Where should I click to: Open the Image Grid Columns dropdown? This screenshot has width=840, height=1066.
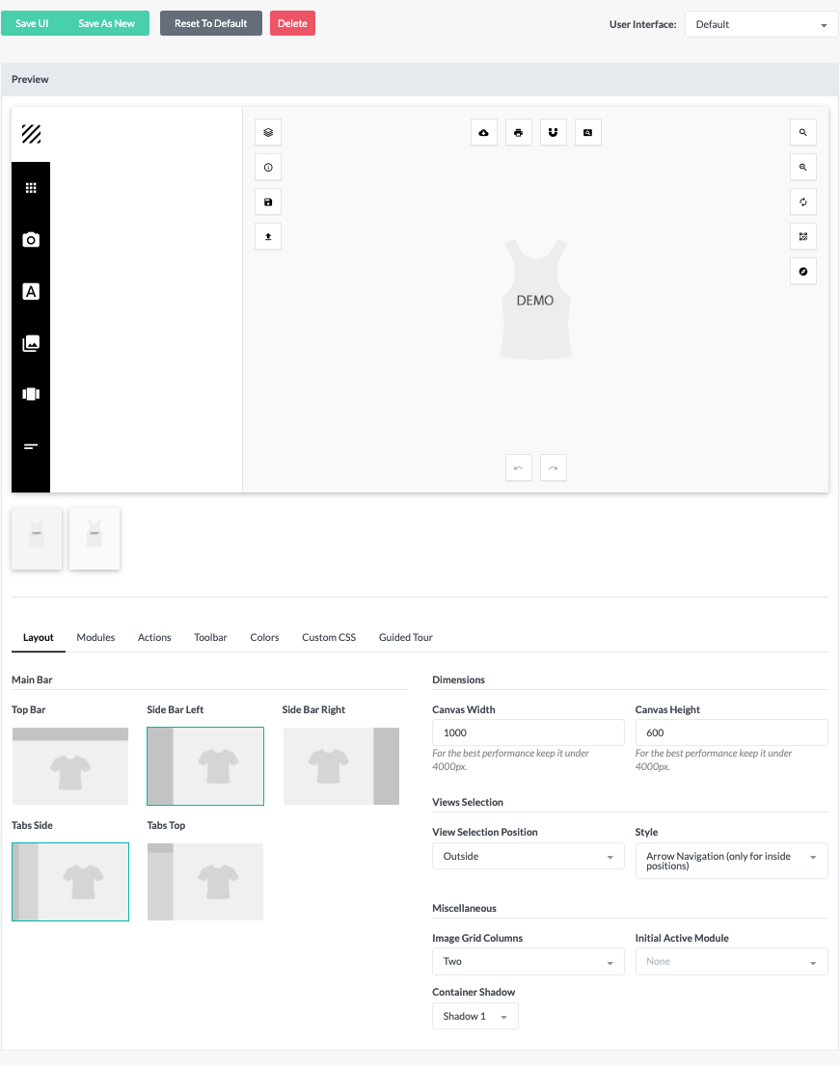click(x=528, y=961)
